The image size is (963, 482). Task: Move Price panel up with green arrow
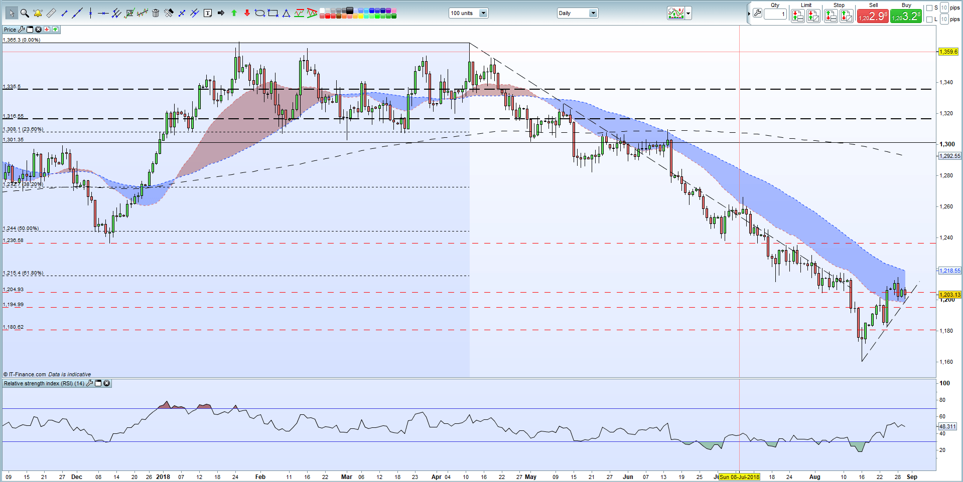[55, 30]
